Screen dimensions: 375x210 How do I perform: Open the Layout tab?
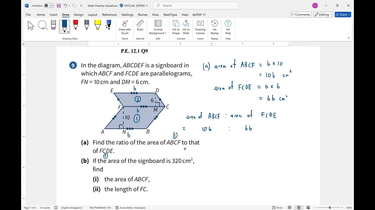[x=93, y=15]
